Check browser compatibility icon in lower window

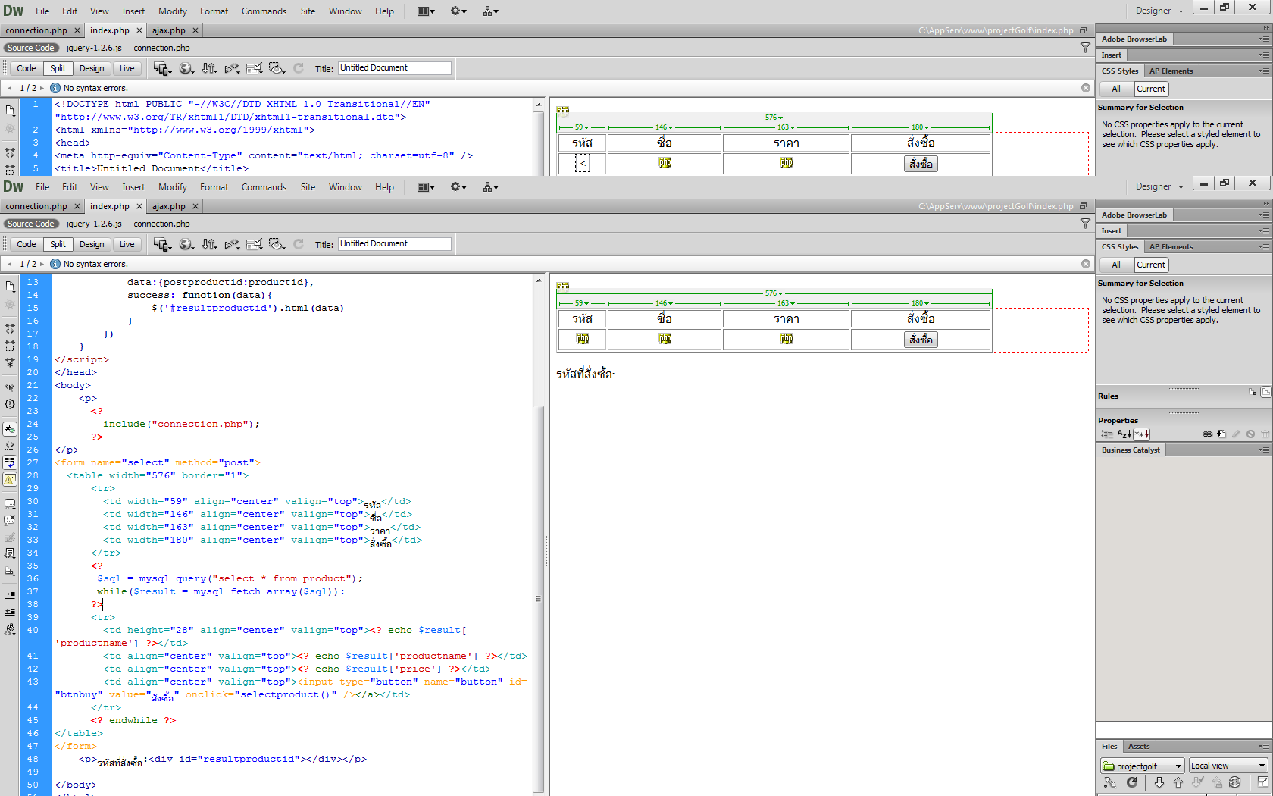coord(255,244)
